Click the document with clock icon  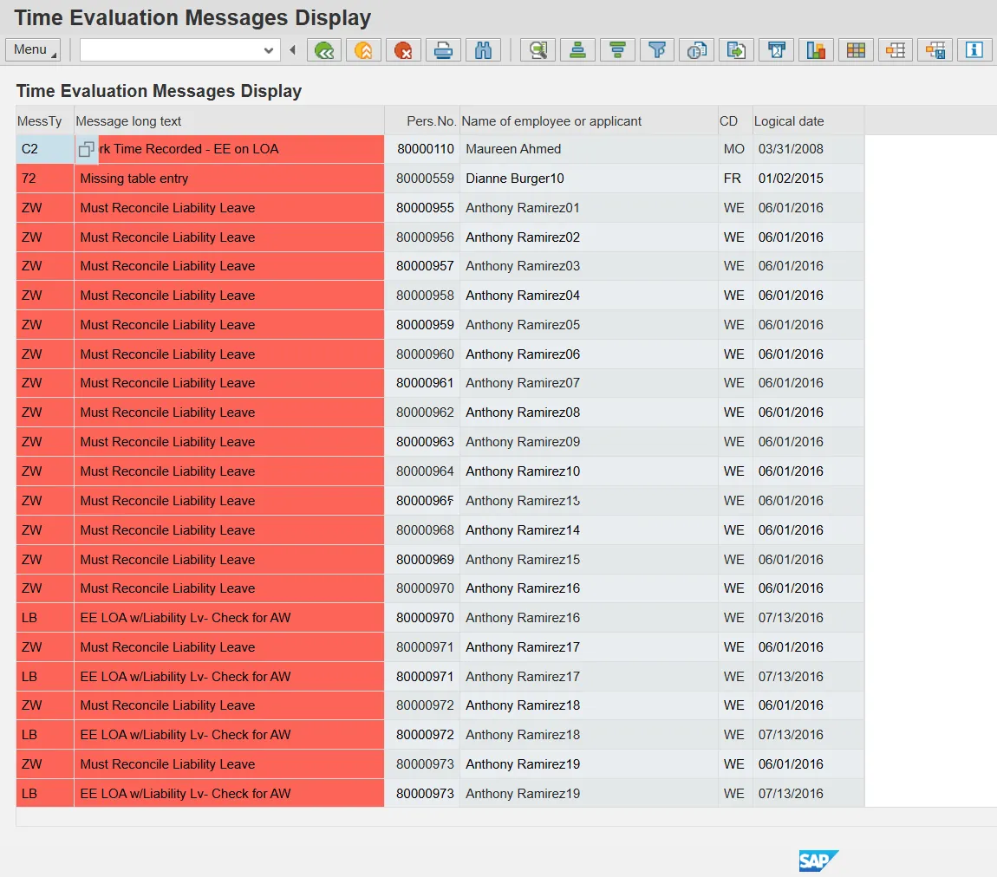(x=697, y=49)
